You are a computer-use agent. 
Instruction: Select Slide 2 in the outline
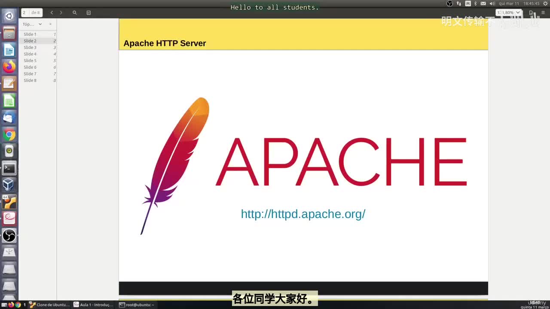[x=39, y=41]
